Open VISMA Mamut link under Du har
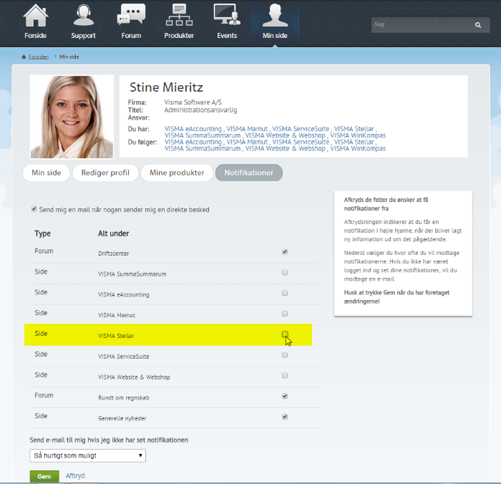This screenshot has height=484, width=501. pyautogui.click(x=247, y=129)
